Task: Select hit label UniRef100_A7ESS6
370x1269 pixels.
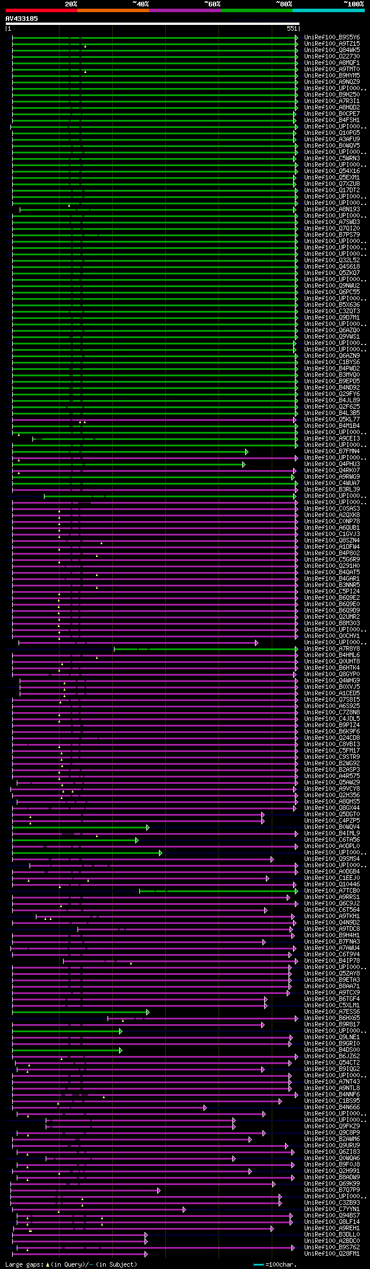Action: (x=332, y=1011)
